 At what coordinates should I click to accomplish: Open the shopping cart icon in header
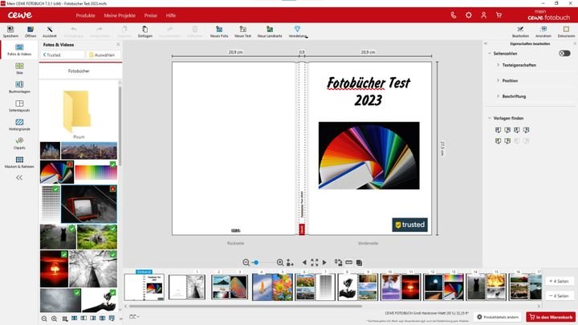499,15
